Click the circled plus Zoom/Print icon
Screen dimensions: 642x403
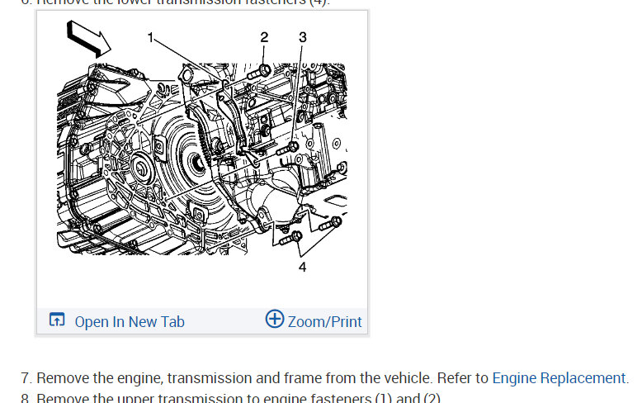(274, 319)
